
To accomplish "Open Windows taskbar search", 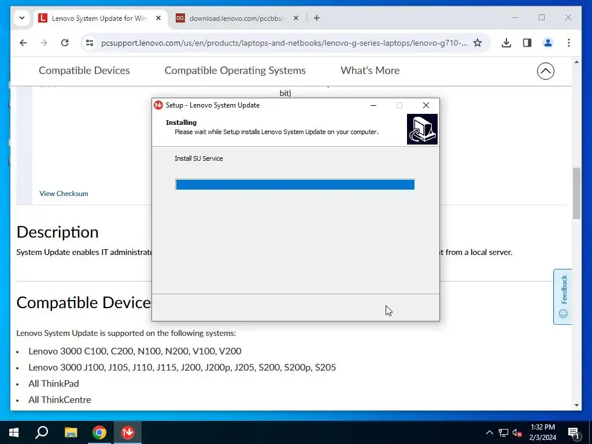I will coord(42,432).
